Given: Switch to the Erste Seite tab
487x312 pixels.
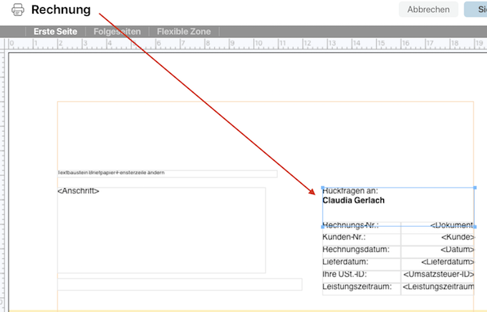Looking at the screenshot, I should (56, 31).
